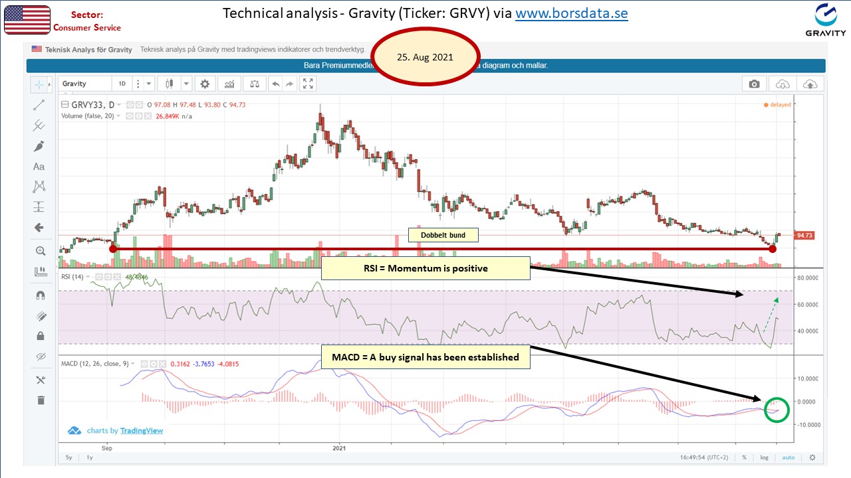The width and height of the screenshot is (851, 478).
Task: Open the indicators menu icon
Action: click(x=229, y=84)
